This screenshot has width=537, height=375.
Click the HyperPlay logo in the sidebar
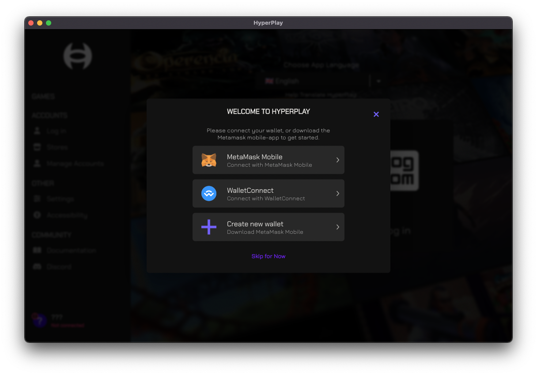point(78,56)
